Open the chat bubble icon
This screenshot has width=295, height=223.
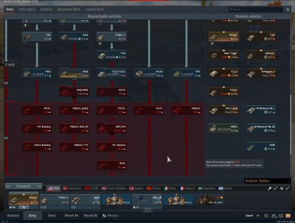click(281, 215)
